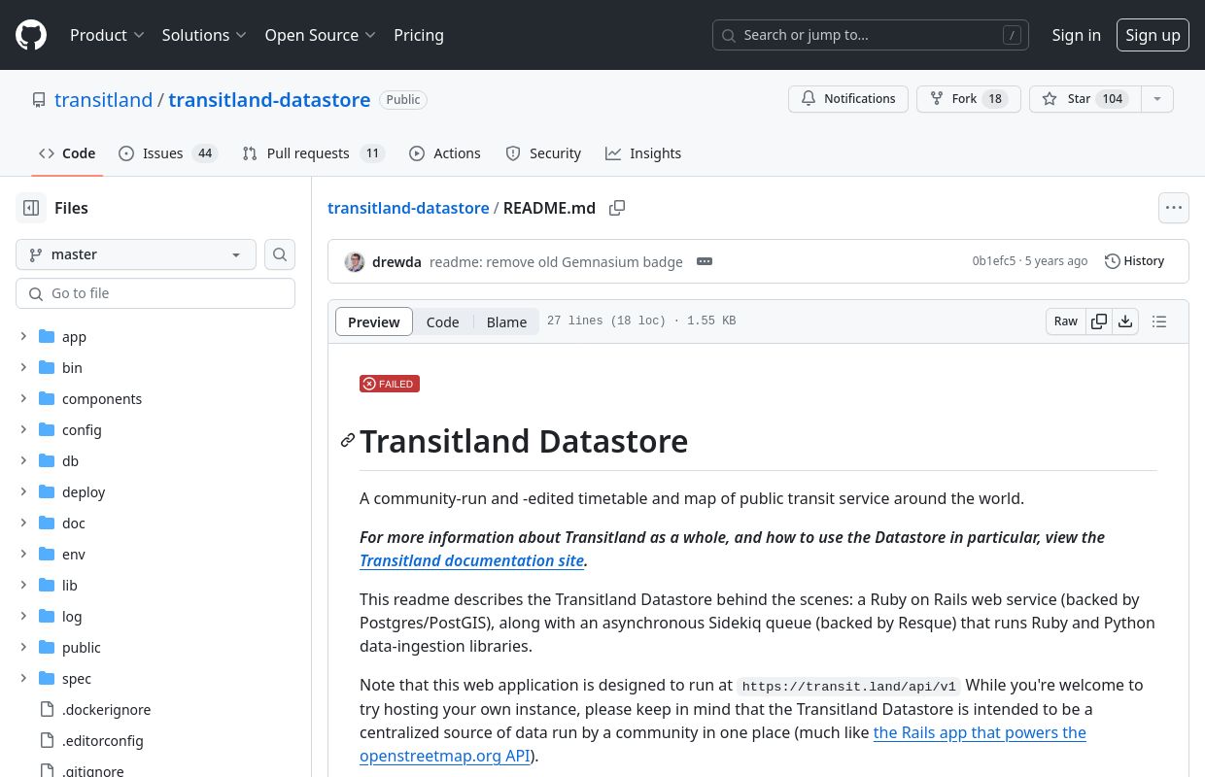
Task: Expand the config folder
Action: click(23, 429)
